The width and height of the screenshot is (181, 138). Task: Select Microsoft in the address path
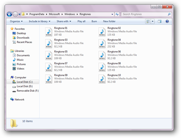pyautogui.click(x=54, y=14)
